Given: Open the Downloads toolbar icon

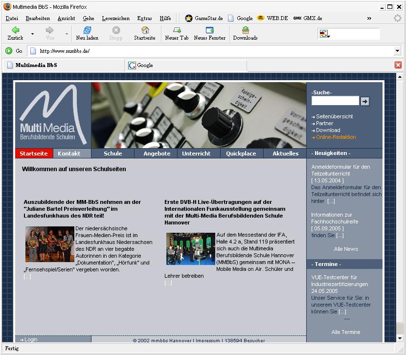Looking at the screenshot, I should pyautogui.click(x=245, y=30).
